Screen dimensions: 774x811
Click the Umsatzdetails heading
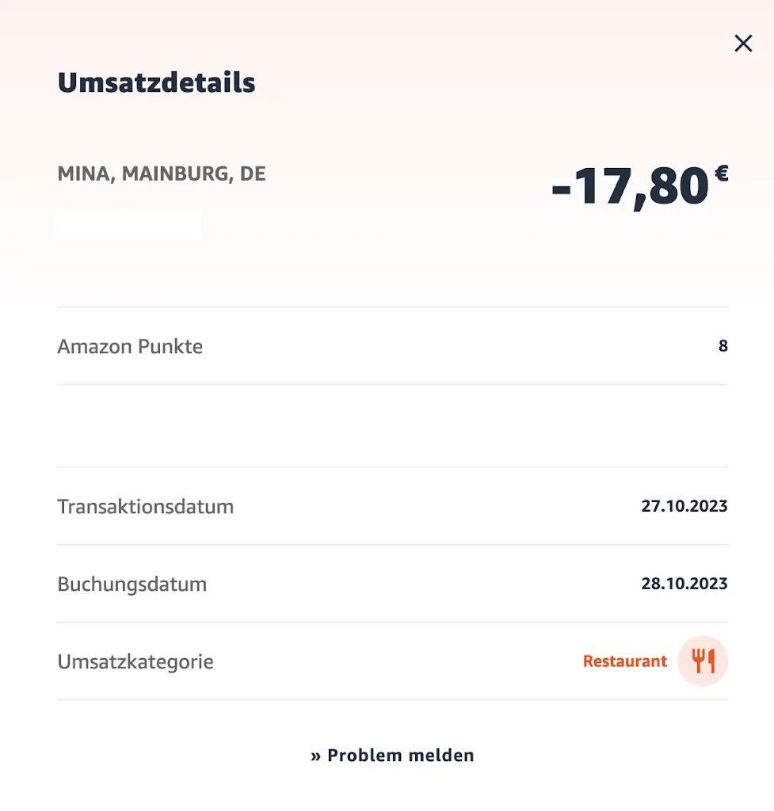[156, 83]
